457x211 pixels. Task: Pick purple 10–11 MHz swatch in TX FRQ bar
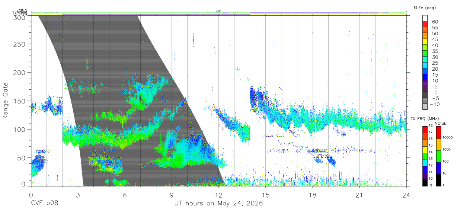[x=425, y=176]
